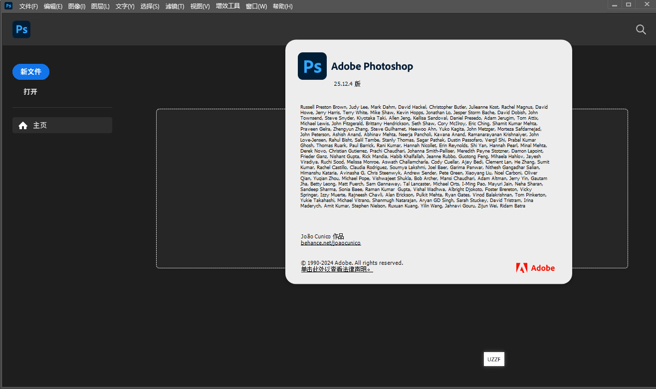Open the 图层(L) menu

coord(100,6)
